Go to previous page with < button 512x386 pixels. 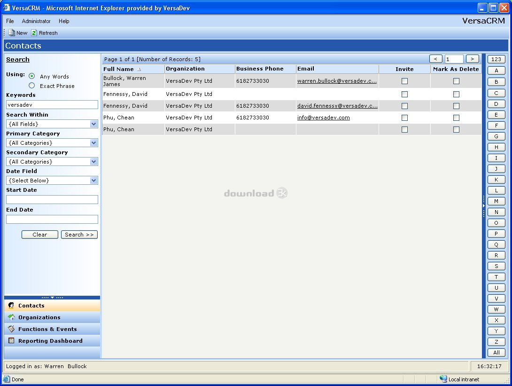(x=435, y=59)
